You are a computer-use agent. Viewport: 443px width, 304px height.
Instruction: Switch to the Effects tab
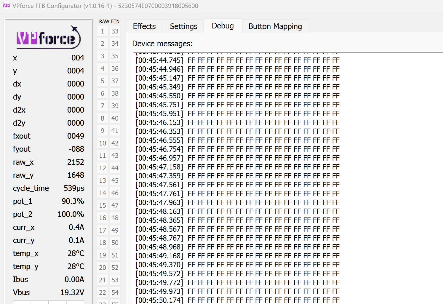[144, 26]
